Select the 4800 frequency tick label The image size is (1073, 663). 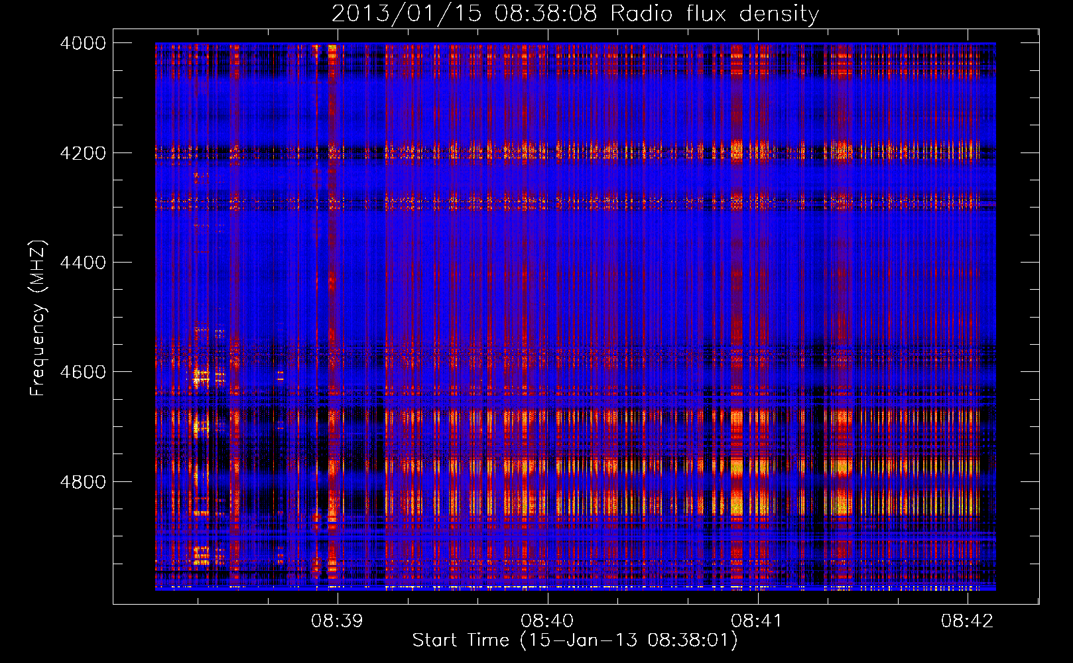coord(83,482)
